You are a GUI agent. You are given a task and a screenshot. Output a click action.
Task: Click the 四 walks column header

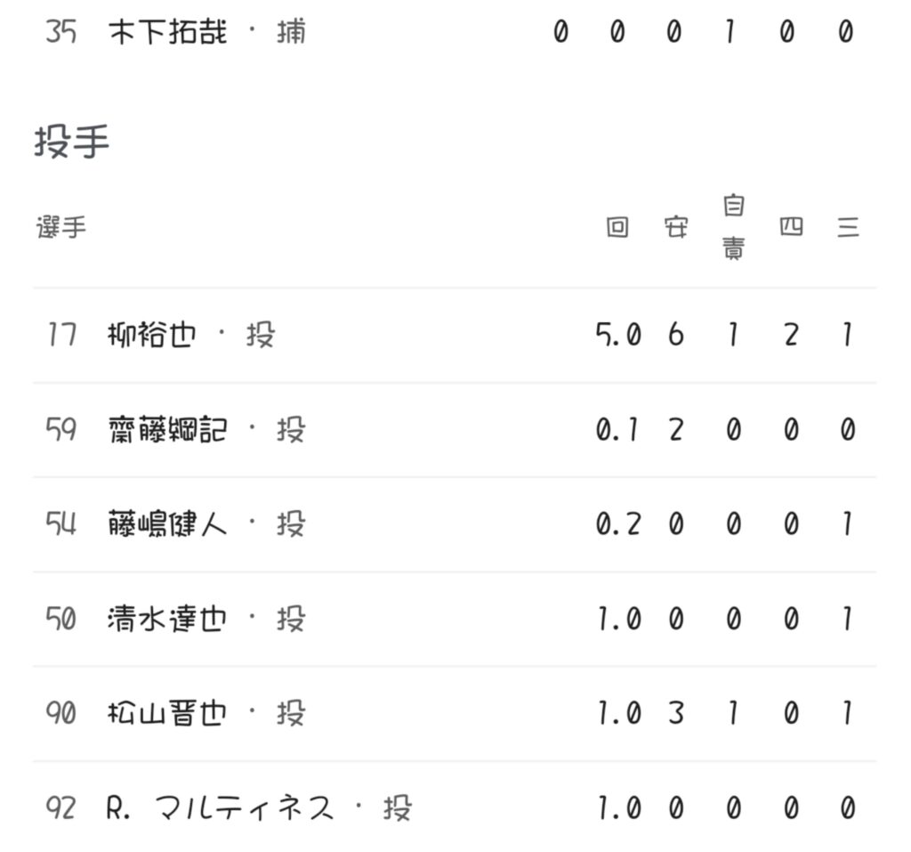[790, 228]
